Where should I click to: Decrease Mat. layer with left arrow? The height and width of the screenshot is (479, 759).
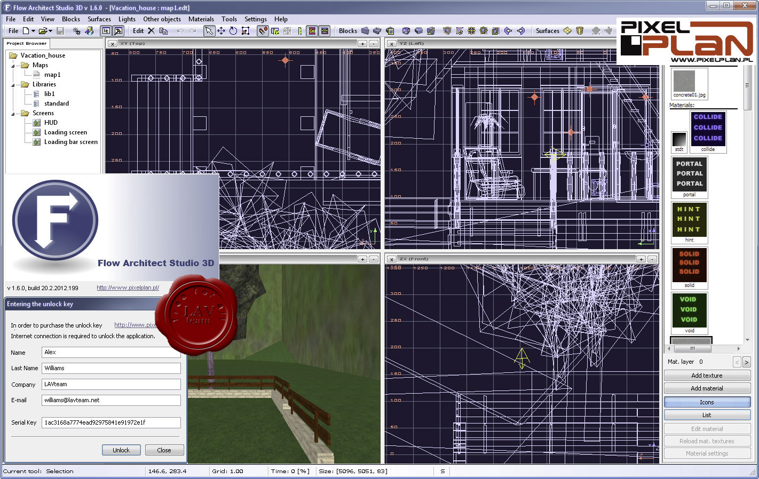pos(737,362)
